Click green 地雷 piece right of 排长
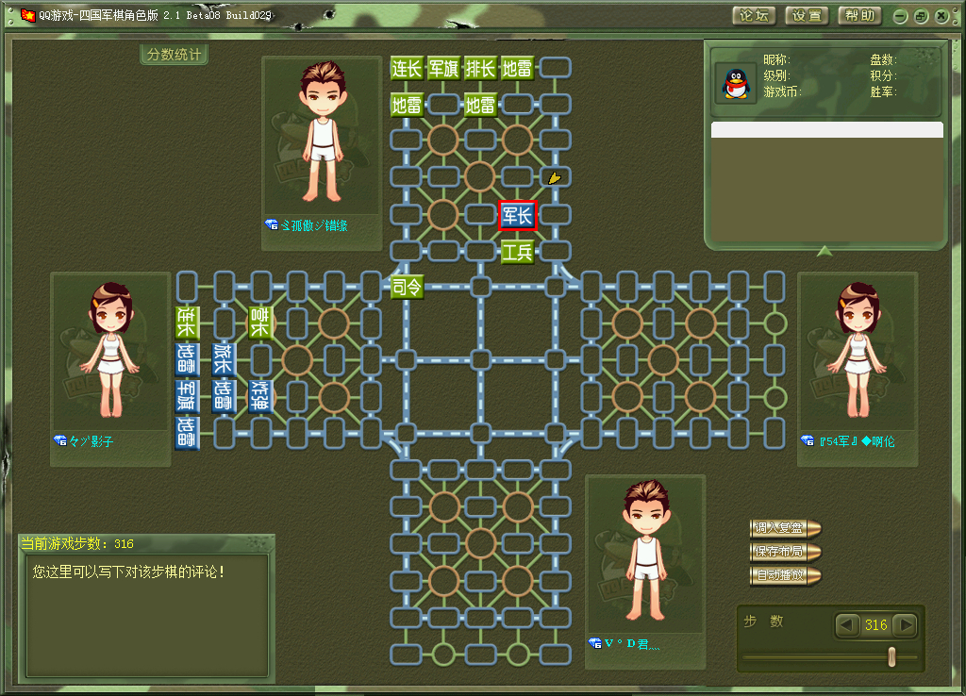The width and height of the screenshot is (966, 696). click(516, 68)
